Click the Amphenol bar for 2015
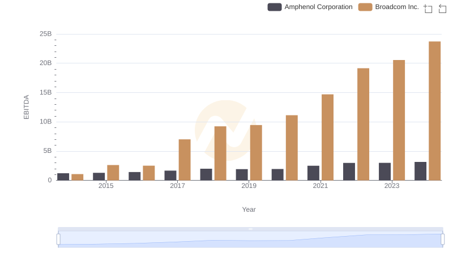Screen dimensions: 453x261 (99, 177)
